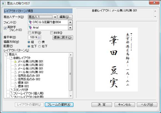161x113 pixels.
Task: Select メール有:URL無 002 layout
Action: (30, 72)
